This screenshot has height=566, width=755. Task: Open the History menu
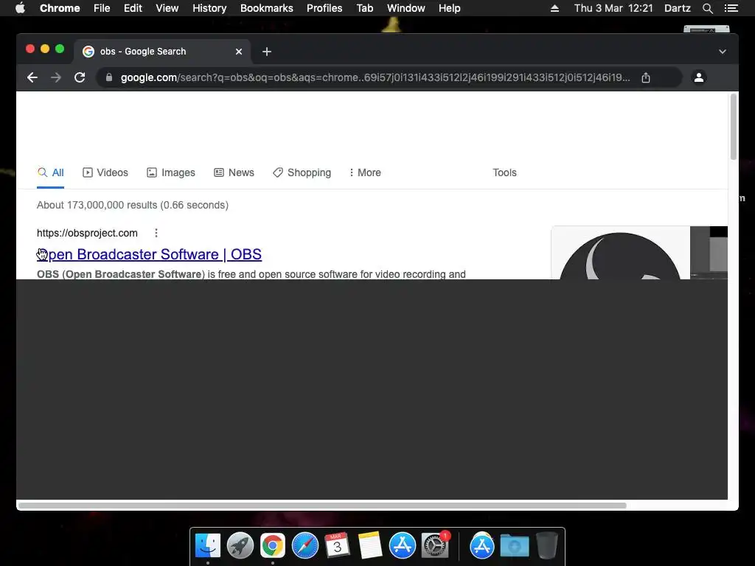pyautogui.click(x=209, y=8)
